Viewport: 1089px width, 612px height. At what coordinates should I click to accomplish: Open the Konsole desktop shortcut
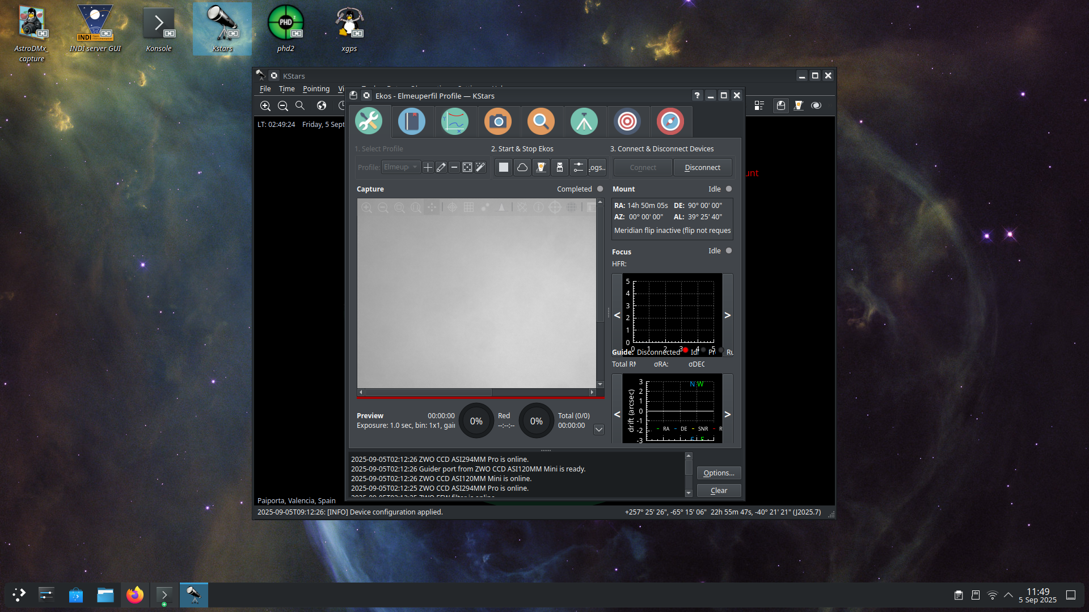(159, 29)
